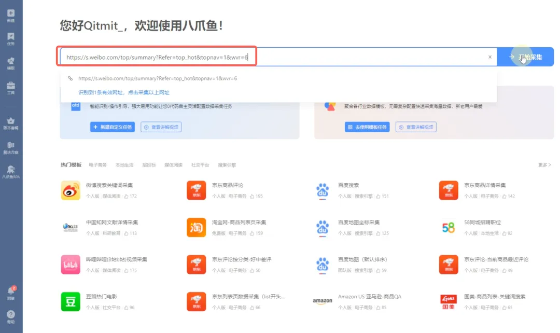Click the 百度搜索 template title
This screenshot has width=560, height=333.
pos(348,185)
